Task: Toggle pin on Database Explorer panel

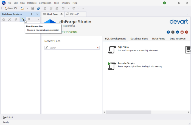Action: click(31, 14)
